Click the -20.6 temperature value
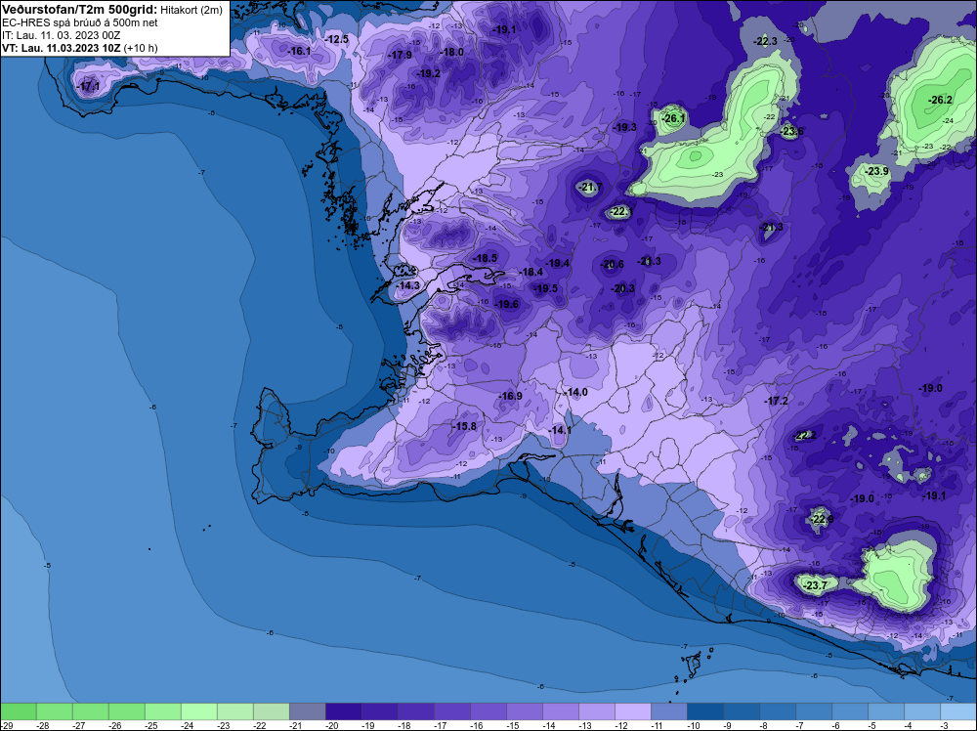 [x=612, y=264]
